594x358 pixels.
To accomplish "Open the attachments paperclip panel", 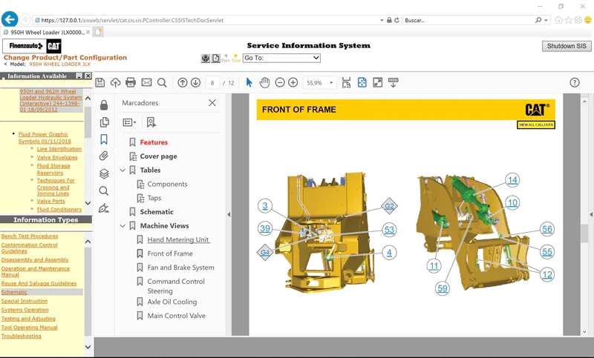I will [x=104, y=156].
